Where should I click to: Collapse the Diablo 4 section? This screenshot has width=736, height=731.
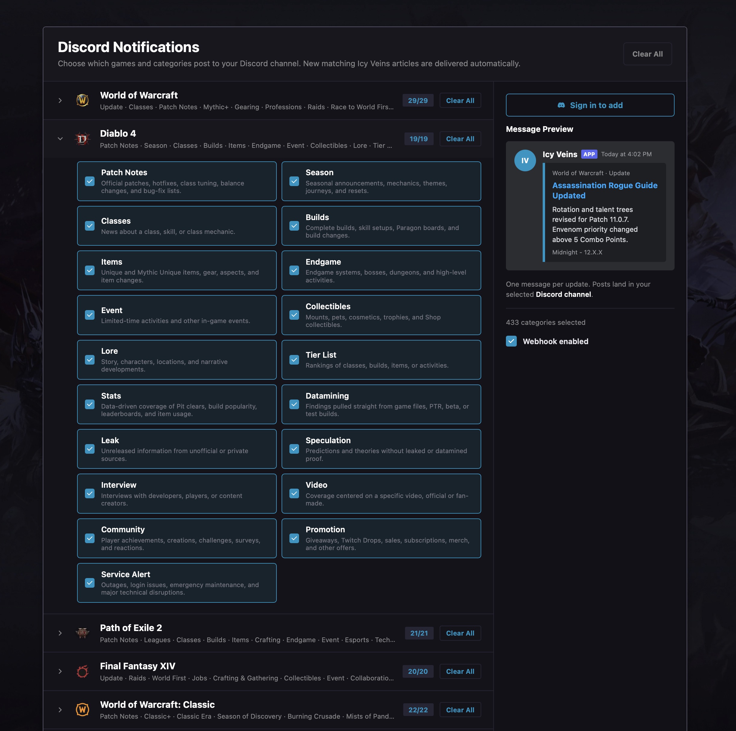(x=60, y=139)
